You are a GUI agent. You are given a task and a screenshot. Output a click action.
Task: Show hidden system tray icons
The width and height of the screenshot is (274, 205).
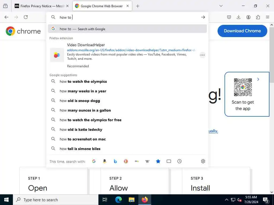pyautogui.click(x=226, y=200)
